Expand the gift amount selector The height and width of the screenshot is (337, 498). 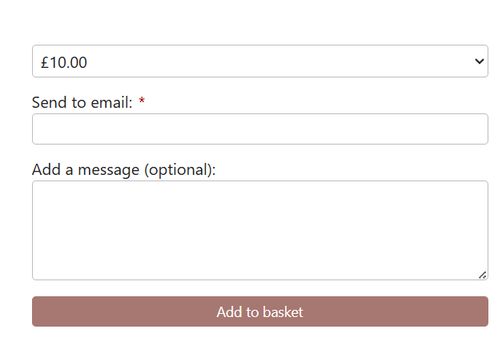point(259,61)
